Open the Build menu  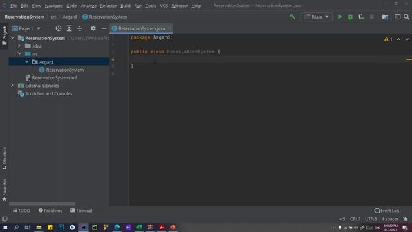[x=126, y=6]
